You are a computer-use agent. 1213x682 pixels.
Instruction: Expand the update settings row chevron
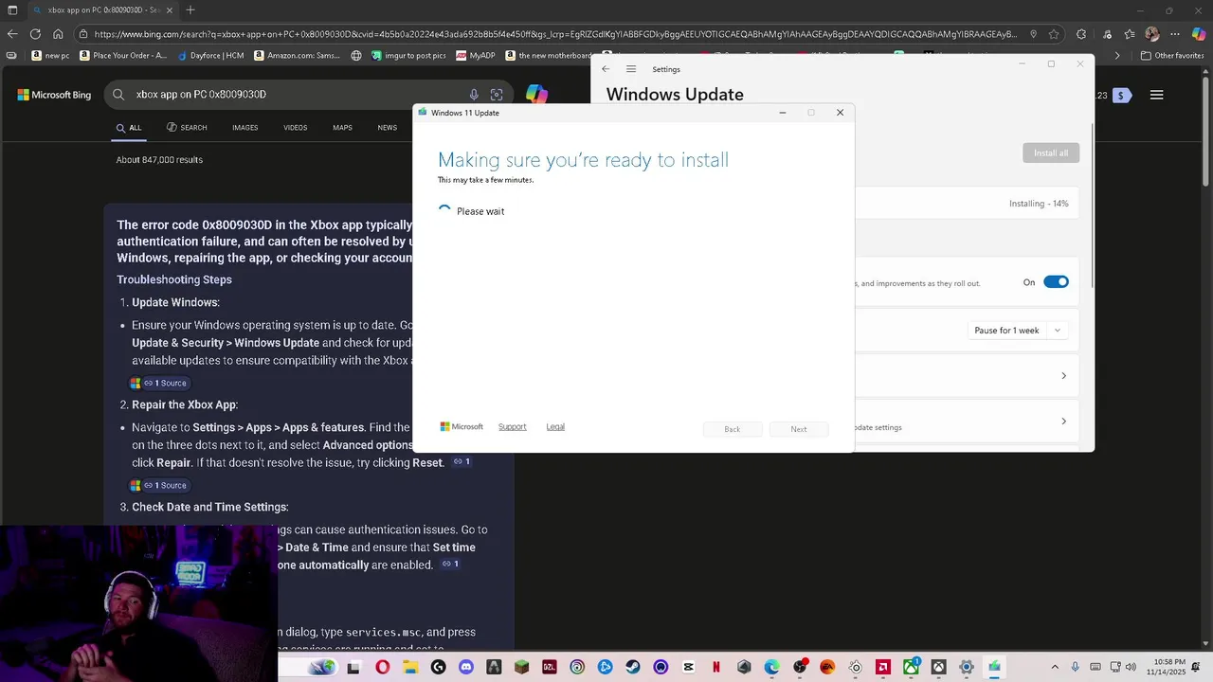(1063, 422)
